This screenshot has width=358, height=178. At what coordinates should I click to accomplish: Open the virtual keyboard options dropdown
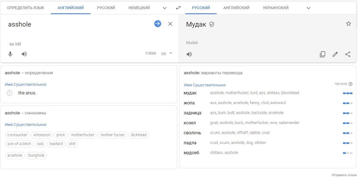171,53
